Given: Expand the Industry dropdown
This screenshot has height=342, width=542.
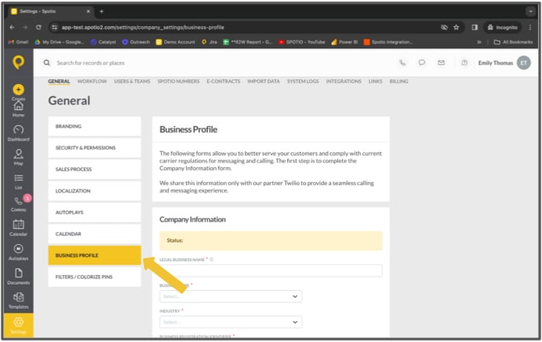Looking at the screenshot, I should tap(231, 322).
